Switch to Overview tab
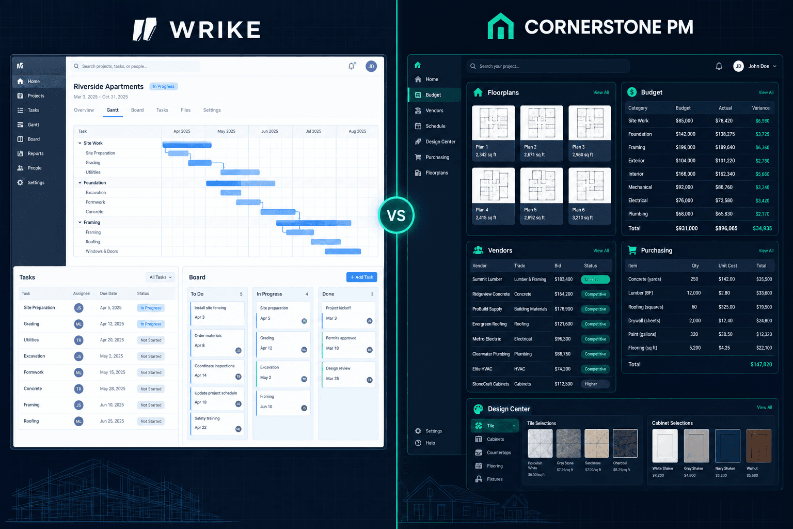 pyautogui.click(x=84, y=110)
